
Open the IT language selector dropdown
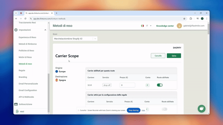point(149,26)
